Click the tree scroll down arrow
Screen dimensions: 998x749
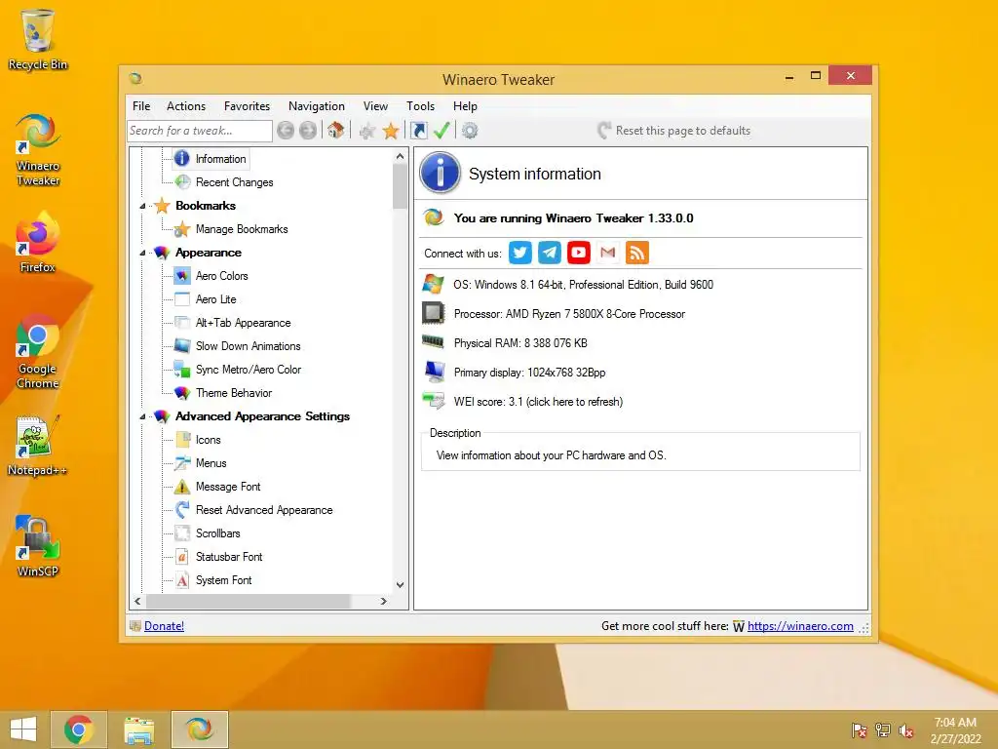(x=400, y=585)
